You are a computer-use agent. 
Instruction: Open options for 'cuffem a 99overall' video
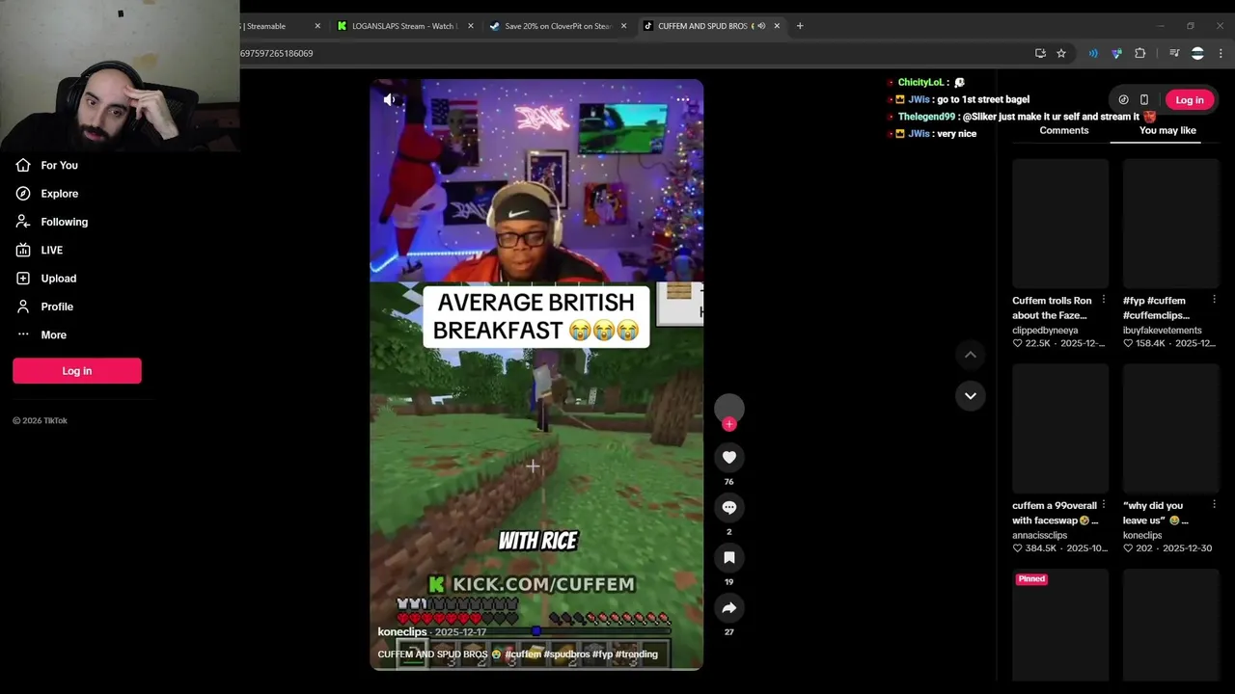click(x=1104, y=505)
